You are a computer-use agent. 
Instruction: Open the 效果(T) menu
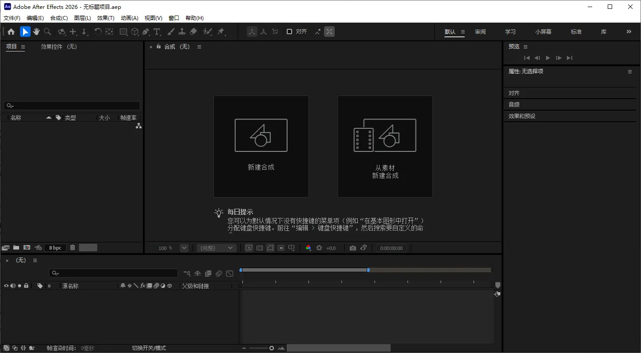105,18
